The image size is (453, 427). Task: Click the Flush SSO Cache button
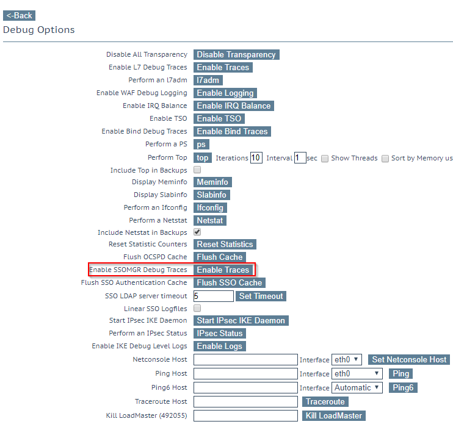[230, 282]
